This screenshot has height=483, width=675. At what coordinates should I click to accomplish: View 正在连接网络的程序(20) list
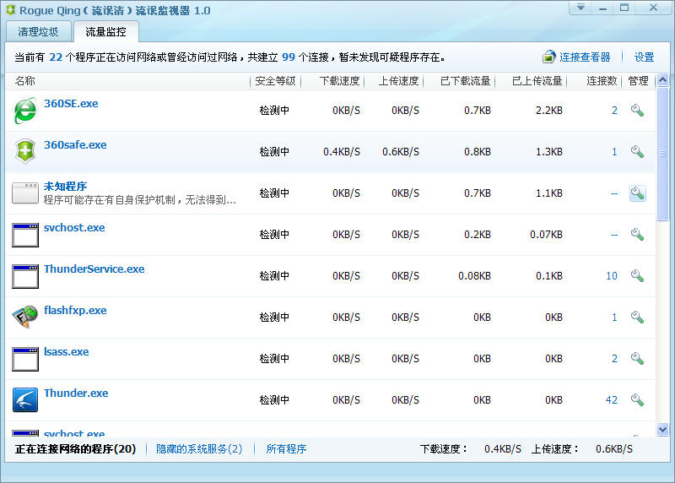coord(75,449)
